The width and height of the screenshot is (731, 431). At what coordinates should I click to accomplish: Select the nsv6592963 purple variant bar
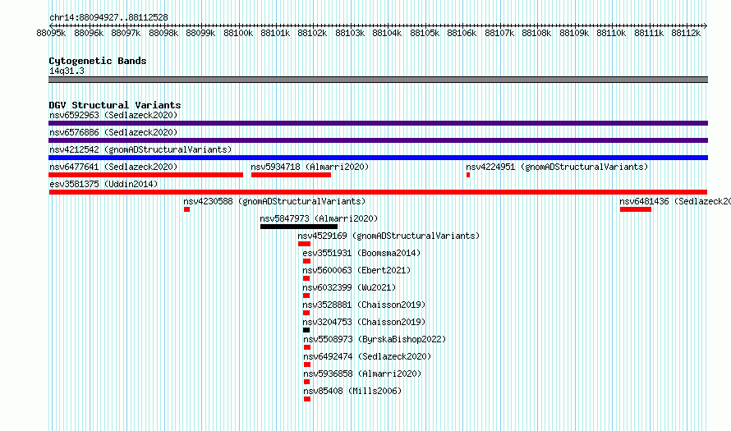[378, 123]
